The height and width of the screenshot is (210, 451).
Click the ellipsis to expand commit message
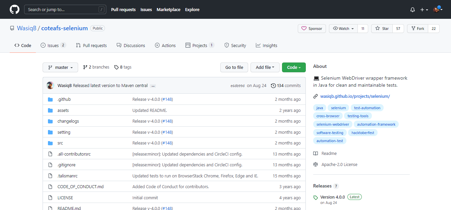click(153, 86)
